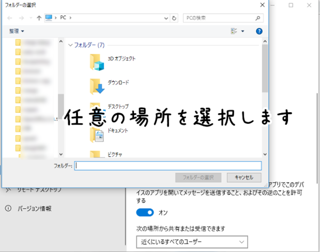The image size is (320, 252).
Task: Go back with the left arrow icon
Action: 10,18
